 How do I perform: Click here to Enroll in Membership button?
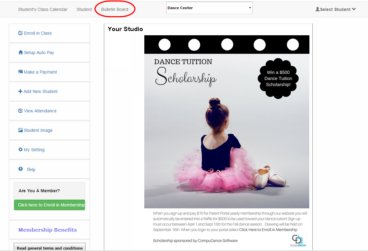click(x=50, y=205)
